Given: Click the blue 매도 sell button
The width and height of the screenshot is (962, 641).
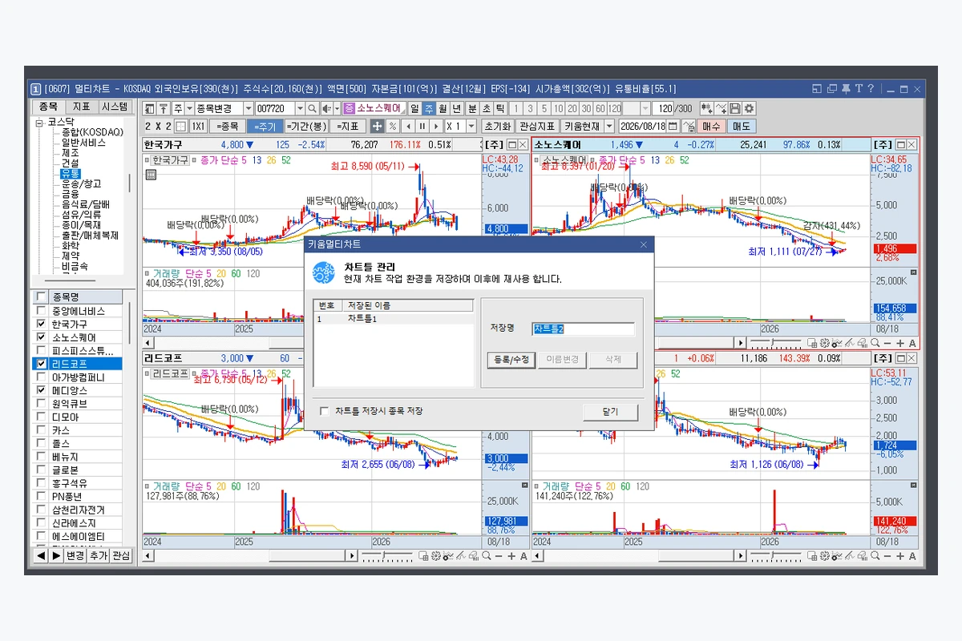Looking at the screenshot, I should coord(742,126).
